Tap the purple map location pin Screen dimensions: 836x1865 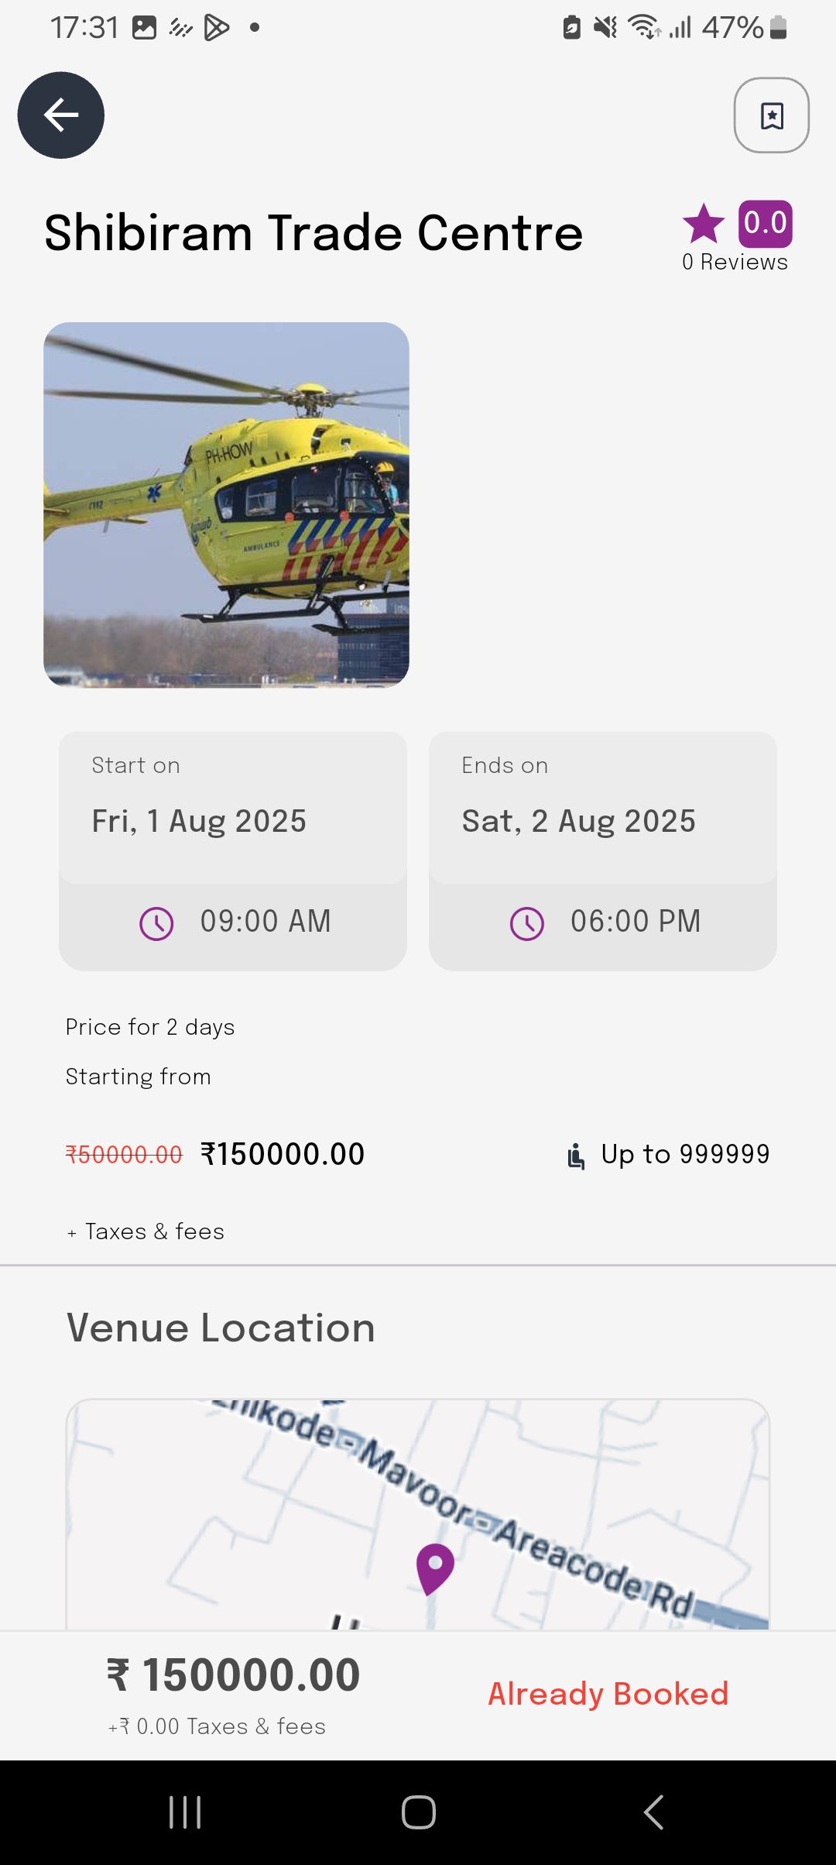(x=435, y=1568)
